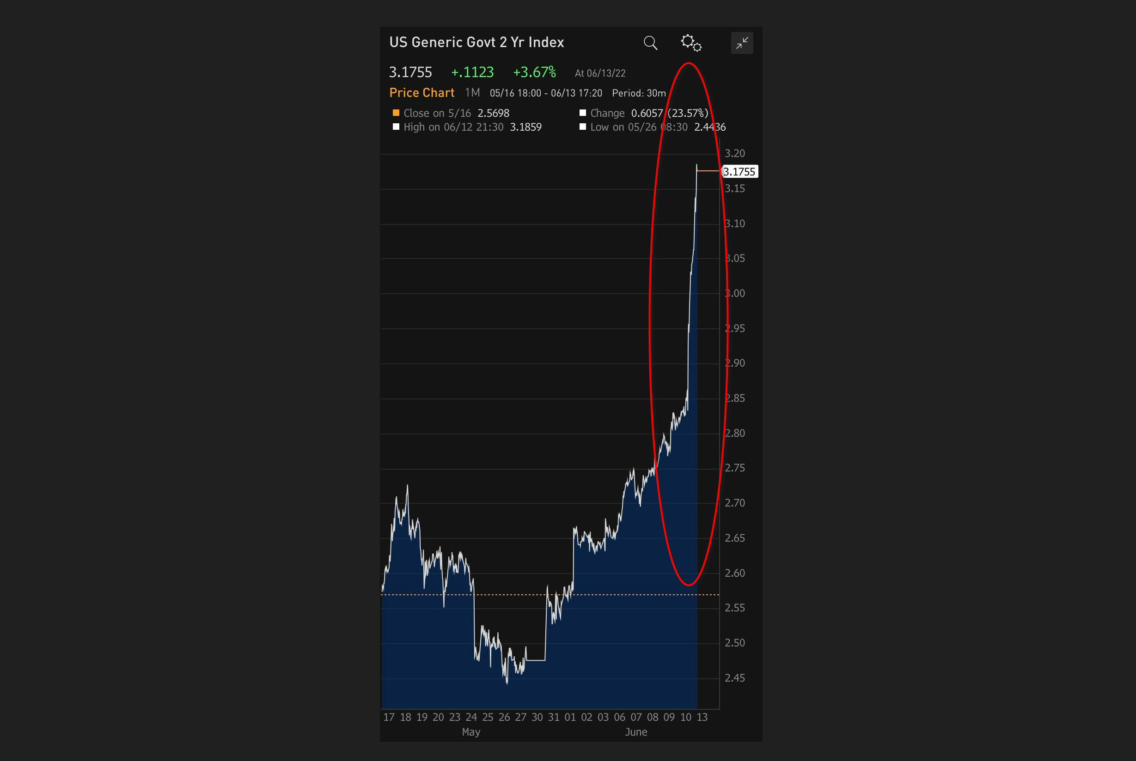
Task: Click the Close value 2.5698
Action: click(493, 113)
